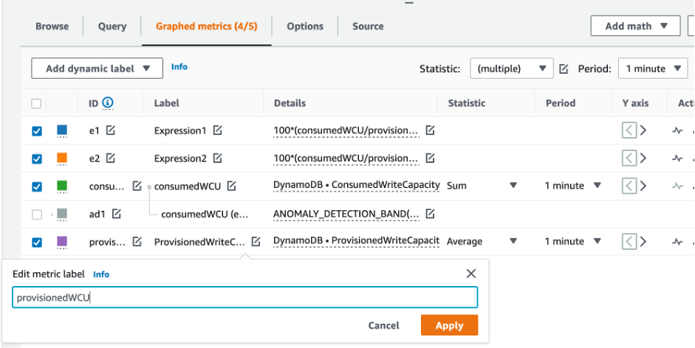The width and height of the screenshot is (695, 348).
Task: Switch to the Browse tab
Action: point(52,26)
